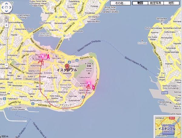Click the Harem Otogarı label
The image size is (182, 138).
tap(162, 78)
